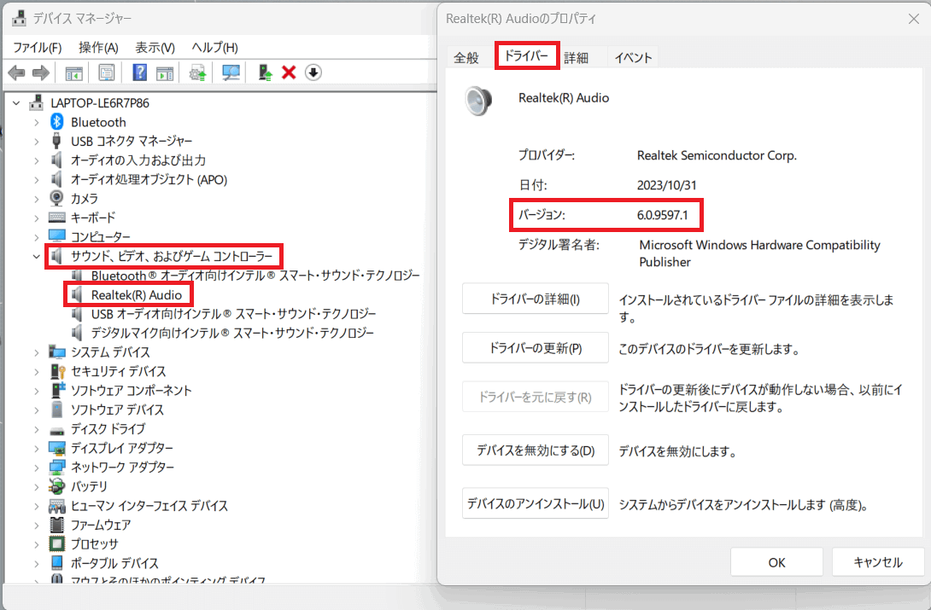Viewport: 931px width, 610px height.
Task: Click the Back arrow toolbar icon
Action: 16,73
